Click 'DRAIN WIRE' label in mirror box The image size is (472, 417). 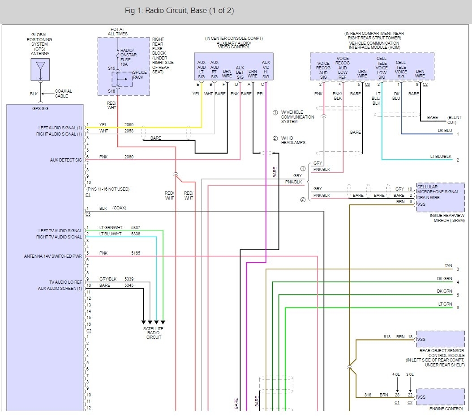pos(428,197)
